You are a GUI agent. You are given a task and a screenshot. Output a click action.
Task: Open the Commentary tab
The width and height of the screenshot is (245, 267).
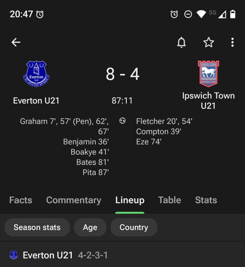tap(73, 200)
